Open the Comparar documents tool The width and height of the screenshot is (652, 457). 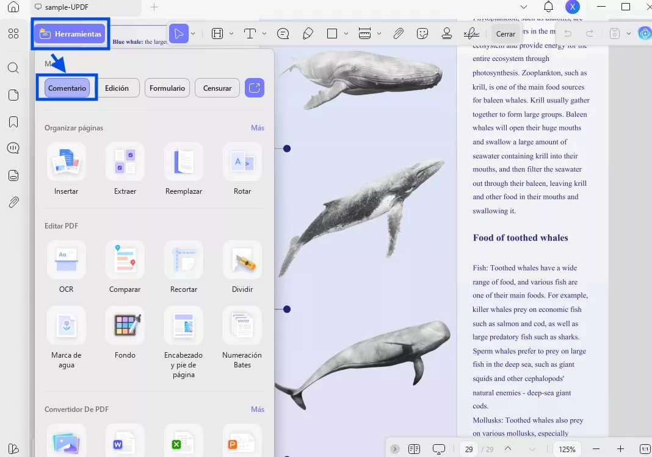pyautogui.click(x=125, y=260)
